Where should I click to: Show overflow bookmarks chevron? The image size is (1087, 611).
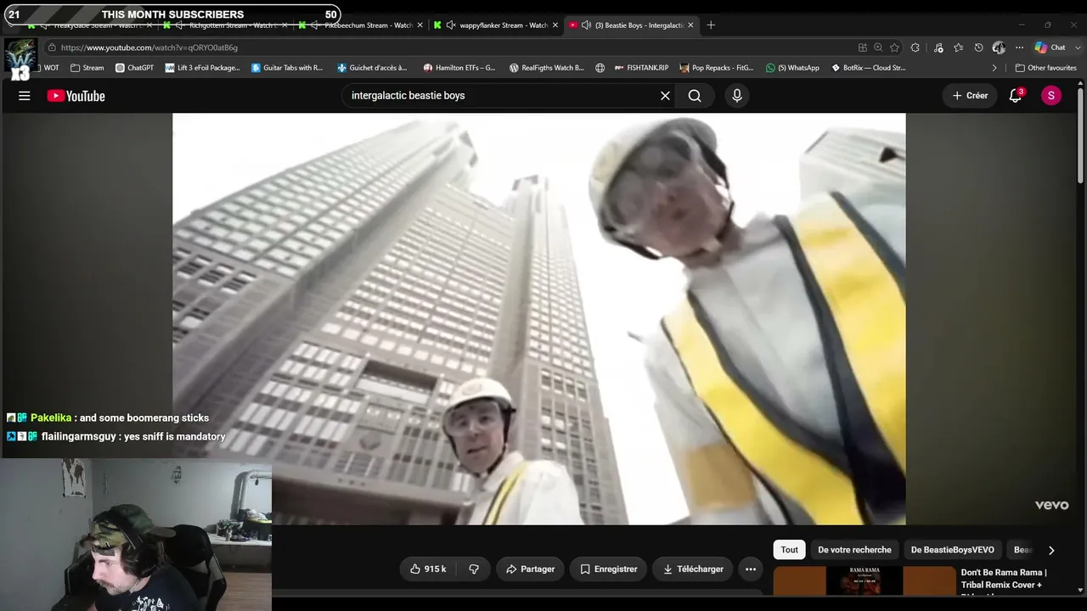pos(994,68)
